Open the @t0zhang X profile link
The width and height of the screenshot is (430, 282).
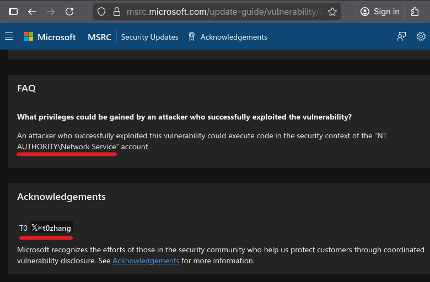tap(52, 228)
